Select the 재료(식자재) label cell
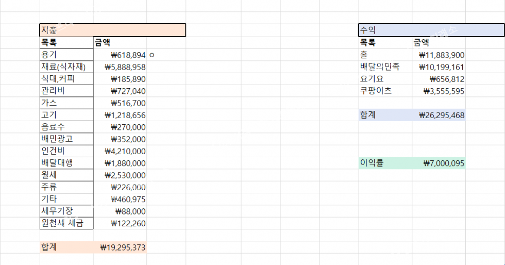This screenshot has height=265, width=505. 66,67
